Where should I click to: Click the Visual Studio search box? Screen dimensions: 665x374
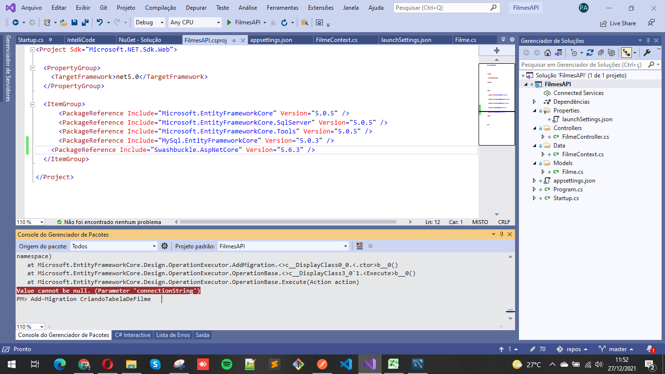pyautogui.click(x=446, y=8)
